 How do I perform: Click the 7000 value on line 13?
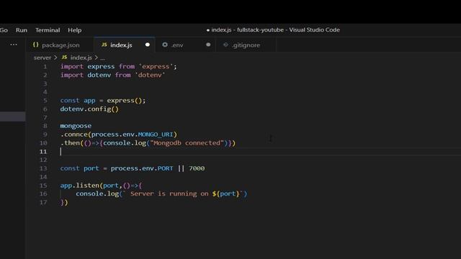197,168
